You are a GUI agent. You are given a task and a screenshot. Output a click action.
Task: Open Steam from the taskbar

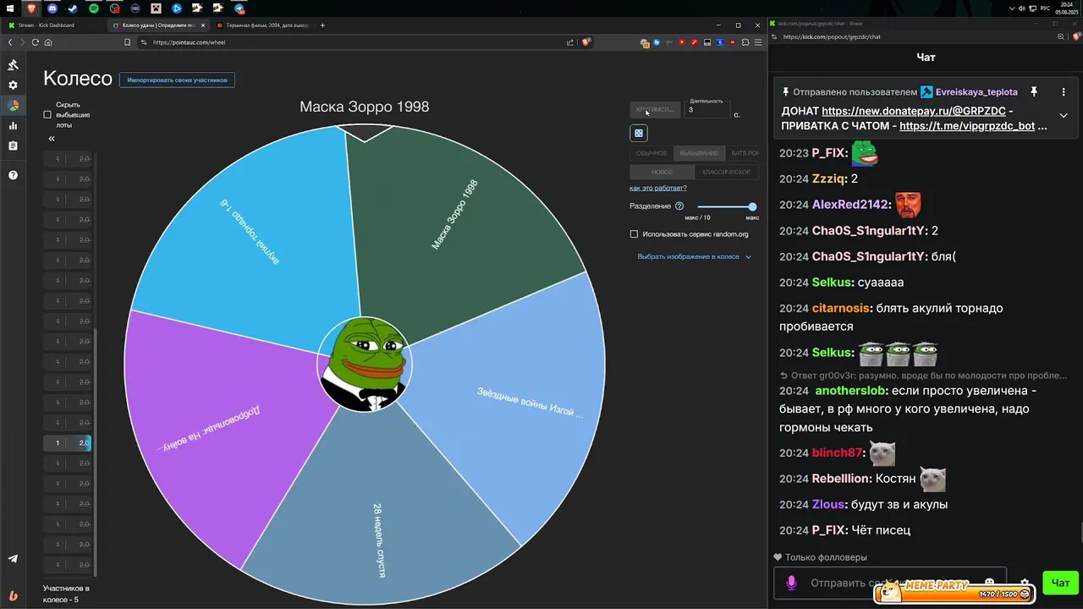click(x=73, y=8)
